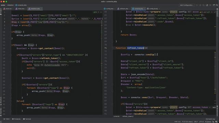Viewport: 219px width, 123px height.
Task: Open the config database table tab
Action: [x=153, y=9]
